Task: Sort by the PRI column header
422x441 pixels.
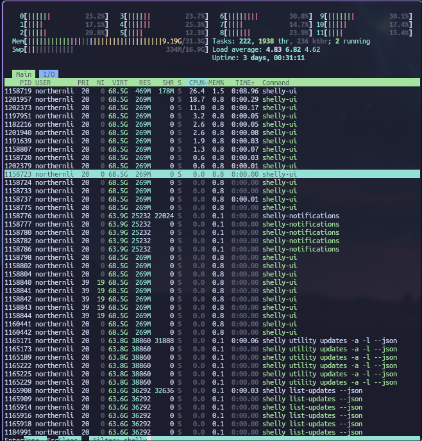Action: [x=83, y=83]
